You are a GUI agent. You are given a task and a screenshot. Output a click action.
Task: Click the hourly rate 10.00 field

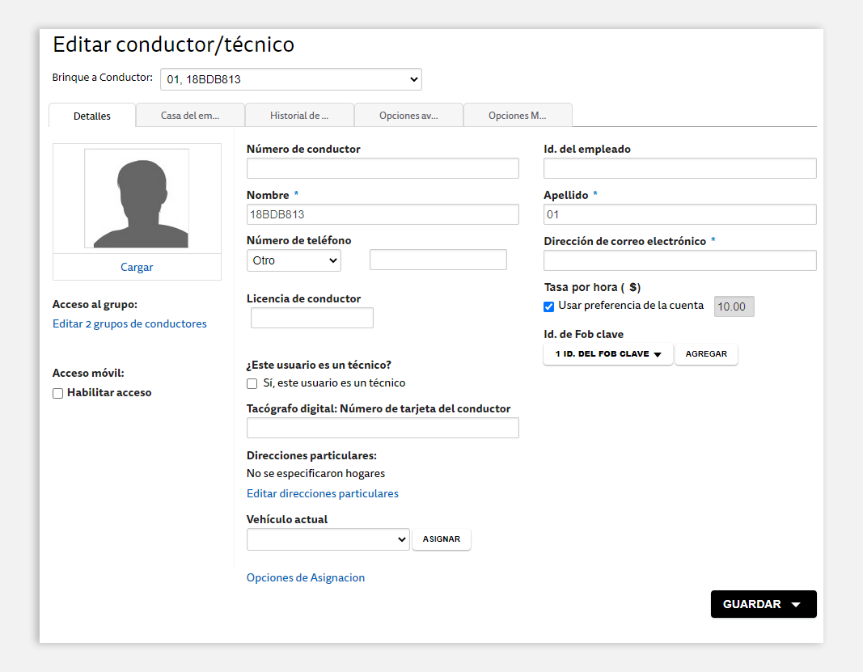734,306
